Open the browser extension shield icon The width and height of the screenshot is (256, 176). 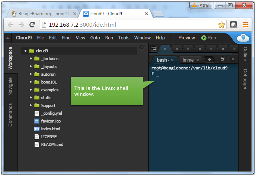click(x=233, y=25)
